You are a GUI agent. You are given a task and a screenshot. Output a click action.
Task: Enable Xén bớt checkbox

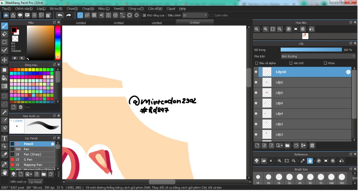click(x=291, y=63)
